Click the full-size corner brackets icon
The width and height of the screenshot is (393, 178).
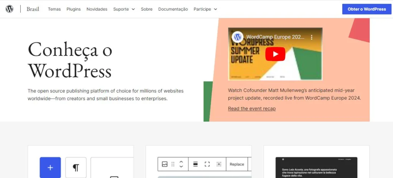207,164
